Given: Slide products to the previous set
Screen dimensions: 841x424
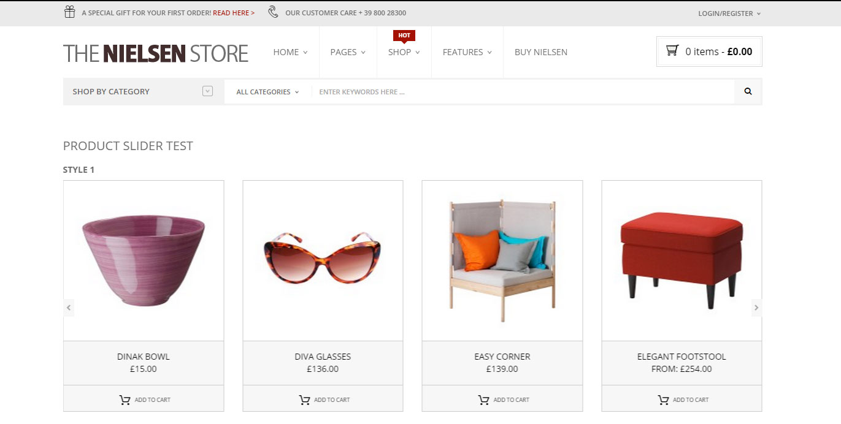Looking at the screenshot, I should point(69,308).
